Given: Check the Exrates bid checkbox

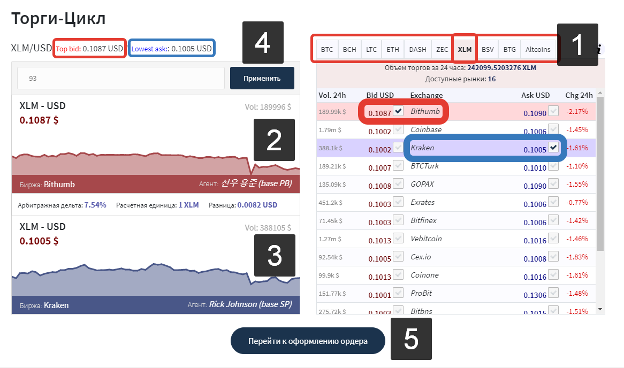Looking at the screenshot, I should [x=398, y=202].
